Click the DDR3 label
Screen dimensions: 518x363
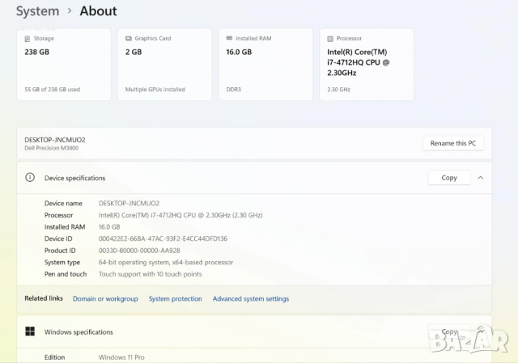pos(234,90)
